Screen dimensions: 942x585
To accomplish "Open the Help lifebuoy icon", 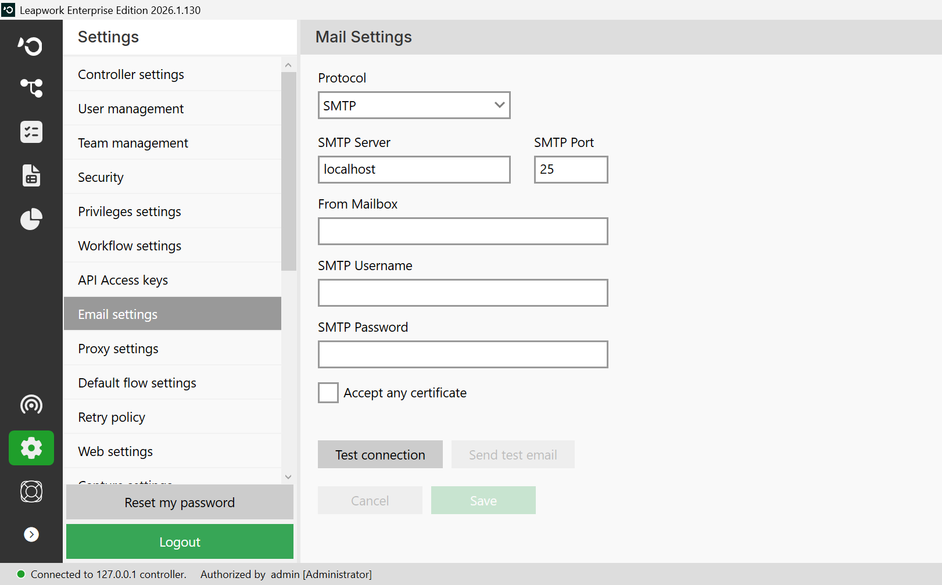I will point(31,491).
